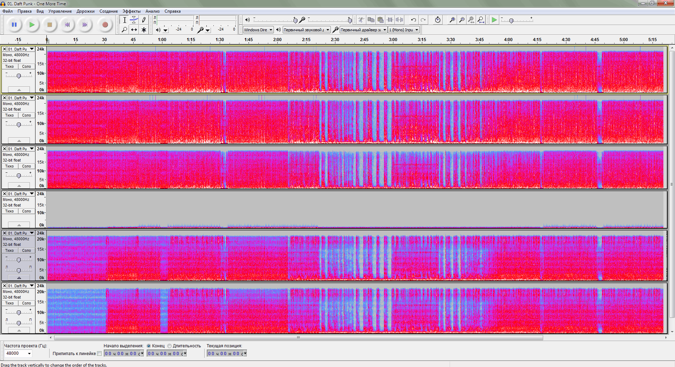675x367 pixels.
Task: Click the horizontal scrollbar below tracks
Action: pos(298,337)
